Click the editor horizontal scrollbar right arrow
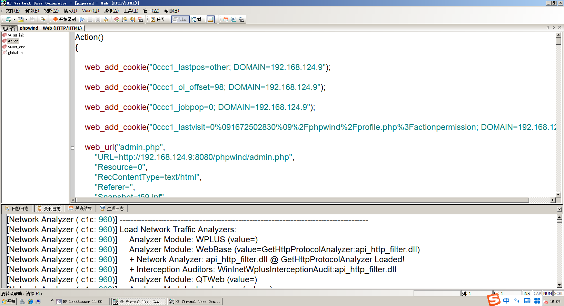 [x=553, y=200]
